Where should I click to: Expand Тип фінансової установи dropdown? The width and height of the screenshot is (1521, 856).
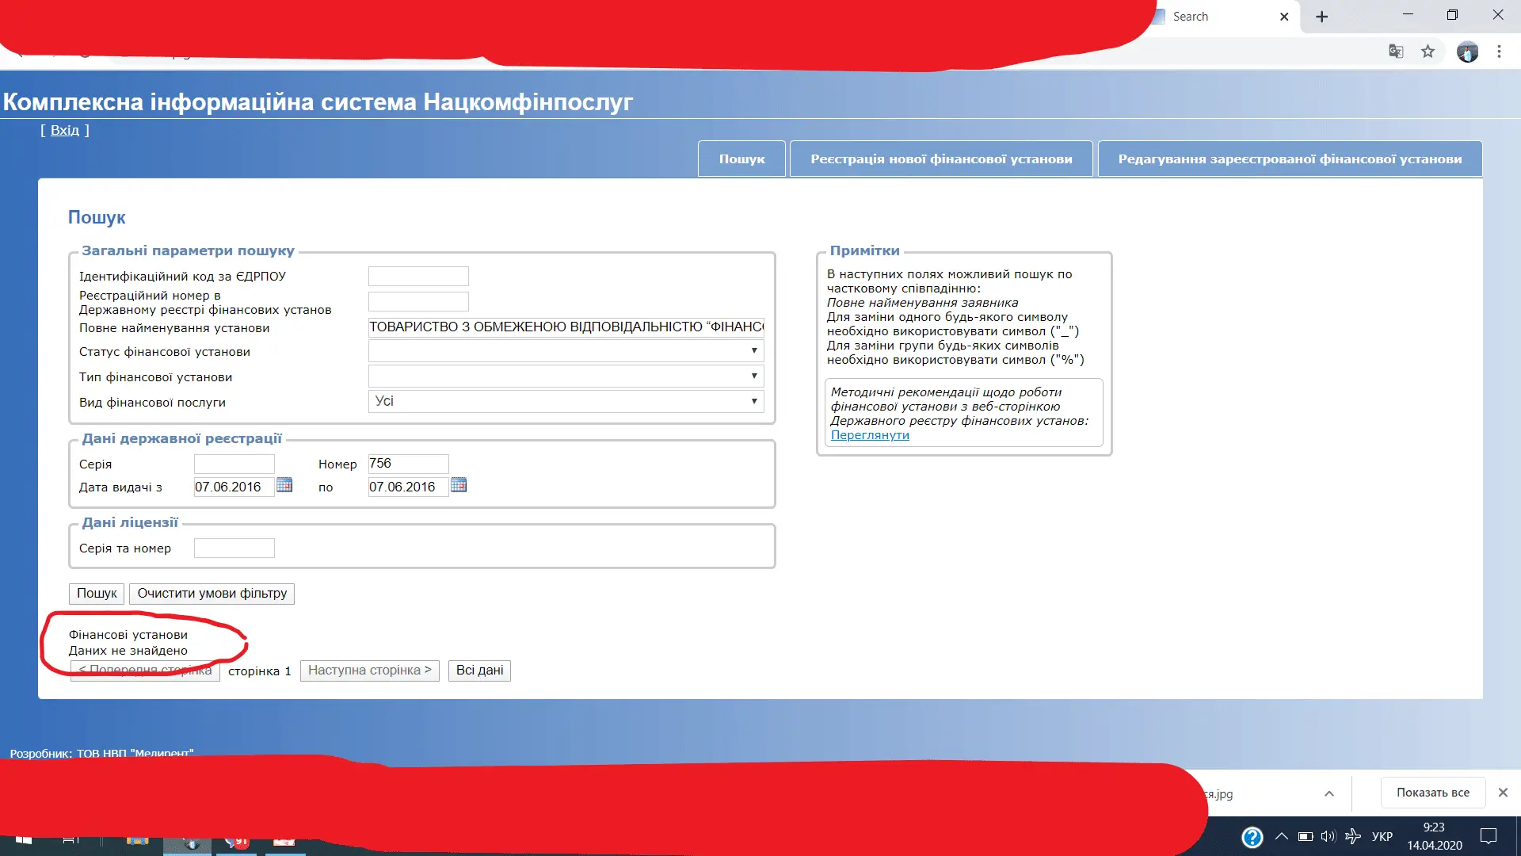566,376
